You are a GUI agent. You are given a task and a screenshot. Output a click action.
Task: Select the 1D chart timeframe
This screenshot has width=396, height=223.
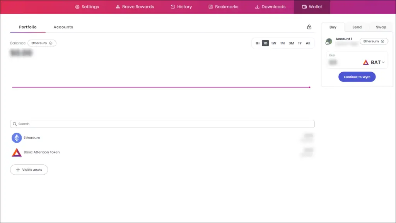click(265, 43)
